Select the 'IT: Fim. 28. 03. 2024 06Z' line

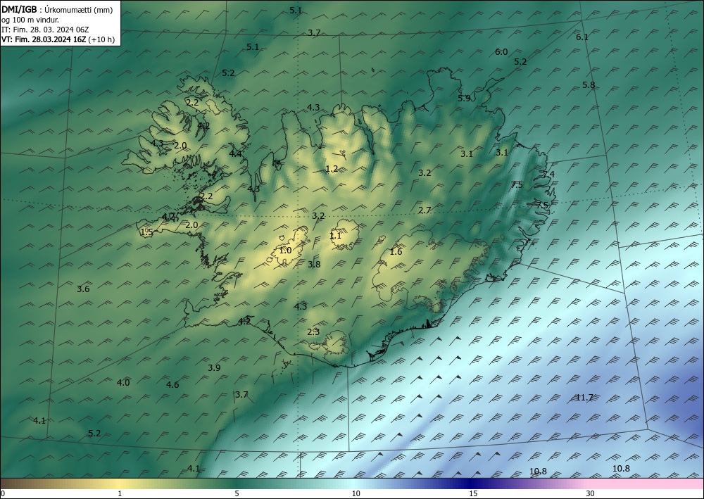[45, 30]
